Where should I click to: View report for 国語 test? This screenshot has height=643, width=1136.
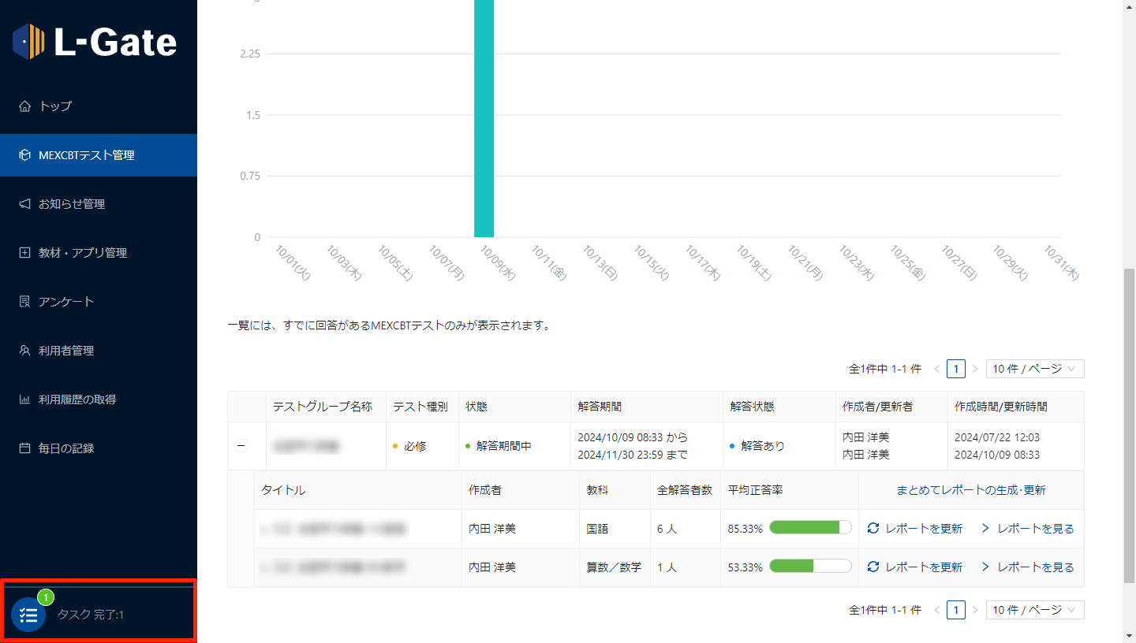click(1028, 529)
